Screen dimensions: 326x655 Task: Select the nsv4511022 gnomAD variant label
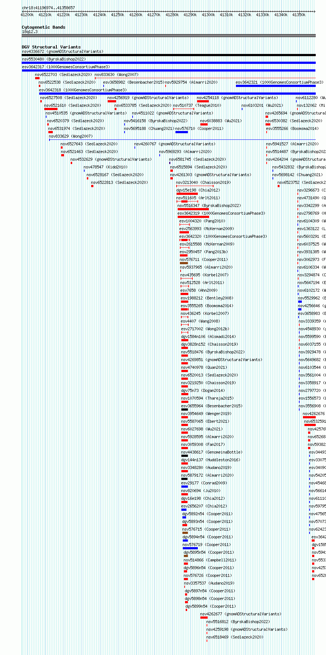(173, 113)
